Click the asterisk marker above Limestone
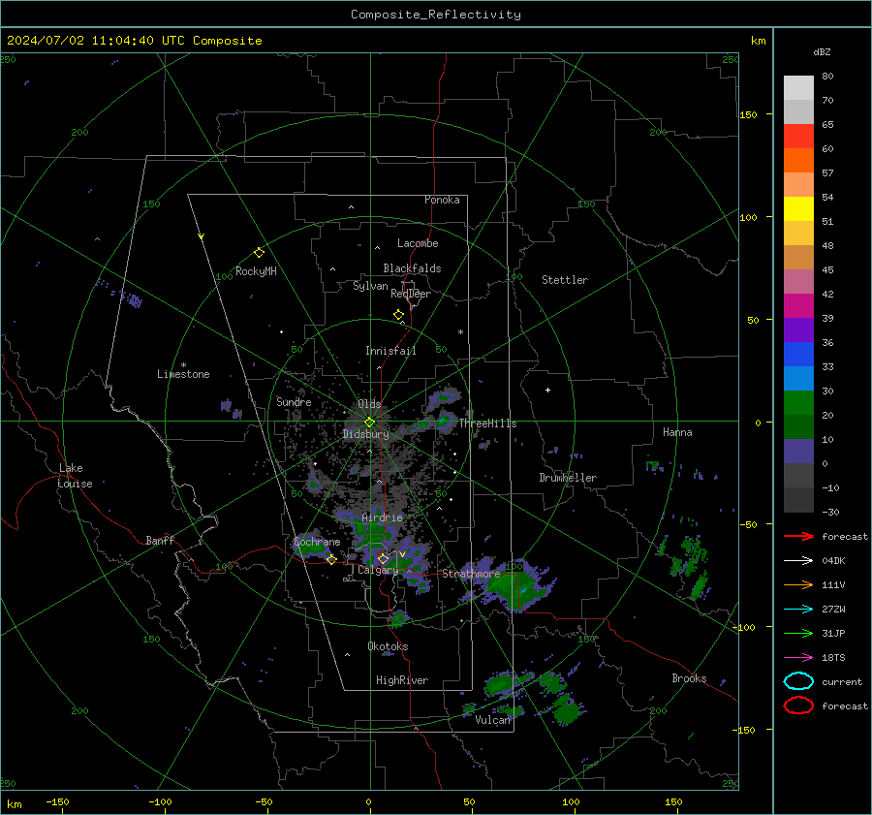The height and width of the screenshot is (815, 872). tap(183, 365)
